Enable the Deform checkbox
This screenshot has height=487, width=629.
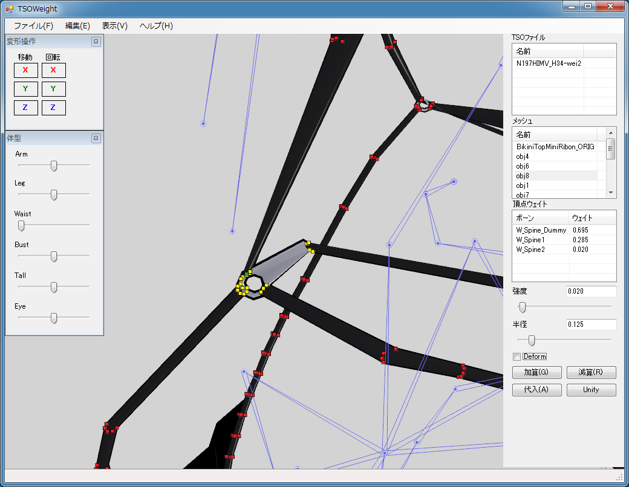point(517,356)
